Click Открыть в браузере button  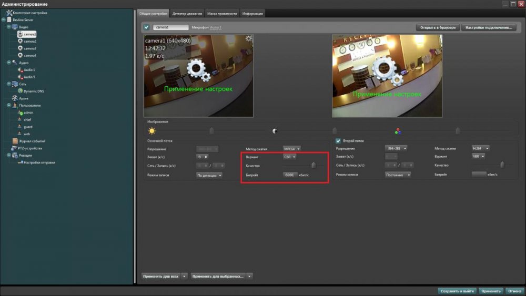click(x=438, y=27)
